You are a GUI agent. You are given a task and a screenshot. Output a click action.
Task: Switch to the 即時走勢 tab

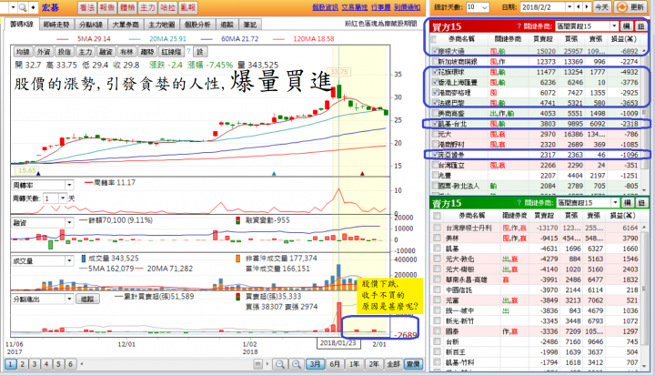(x=56, y=25)
